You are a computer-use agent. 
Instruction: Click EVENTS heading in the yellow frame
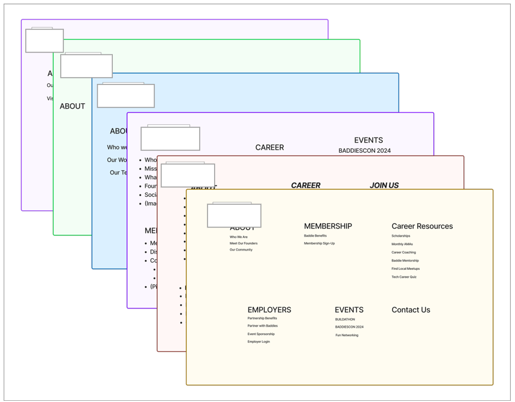(349, 310)
